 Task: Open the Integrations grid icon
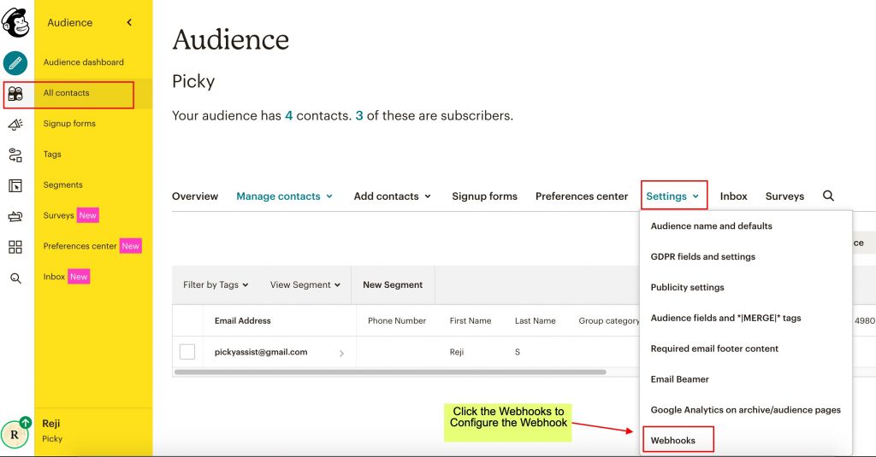(x=15, y=247)
